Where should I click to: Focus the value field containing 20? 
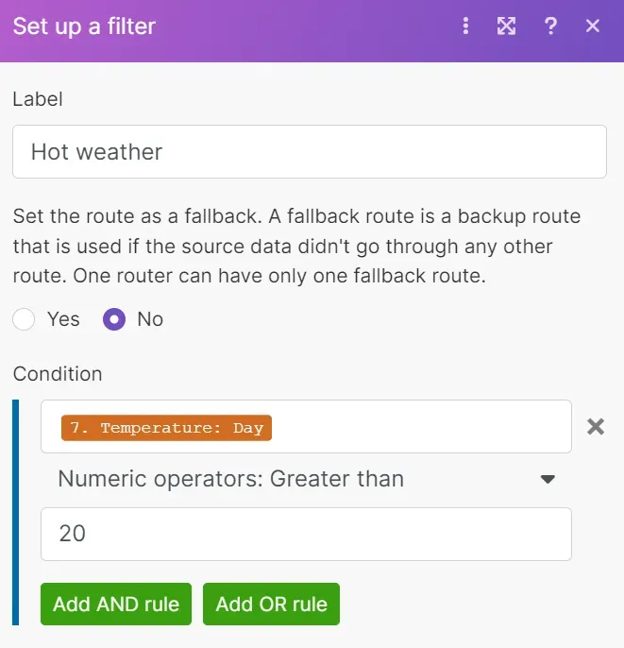click(x=306, y=534)
